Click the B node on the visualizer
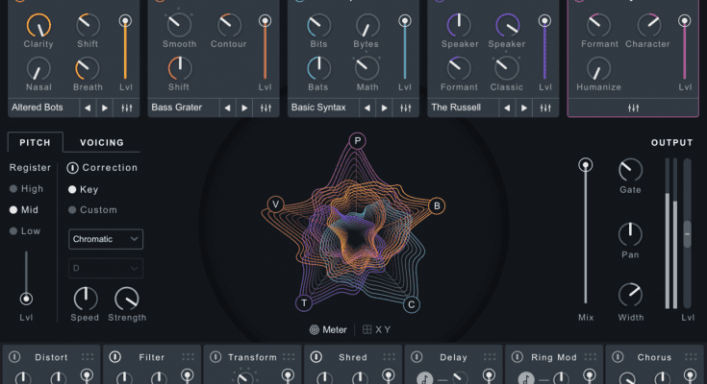The image size is (707, 384). 437,204
